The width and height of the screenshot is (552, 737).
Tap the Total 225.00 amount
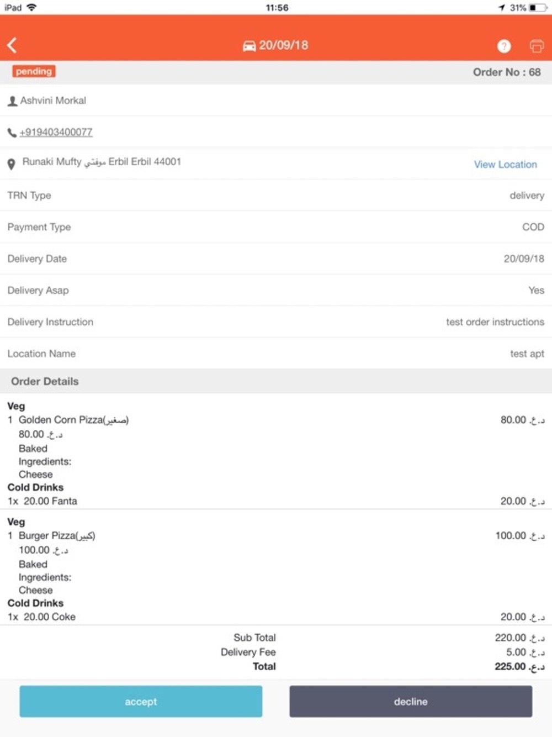pos(519,666)
